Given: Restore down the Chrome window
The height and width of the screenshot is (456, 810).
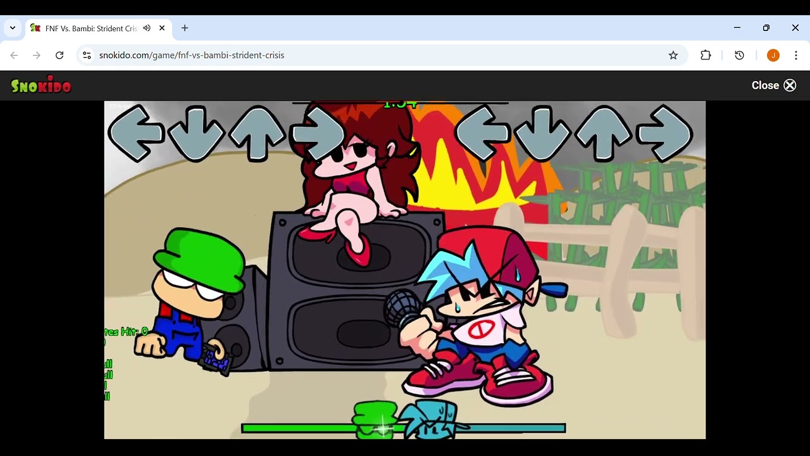Looking at the screenshot, I should (x=766, y=28).
